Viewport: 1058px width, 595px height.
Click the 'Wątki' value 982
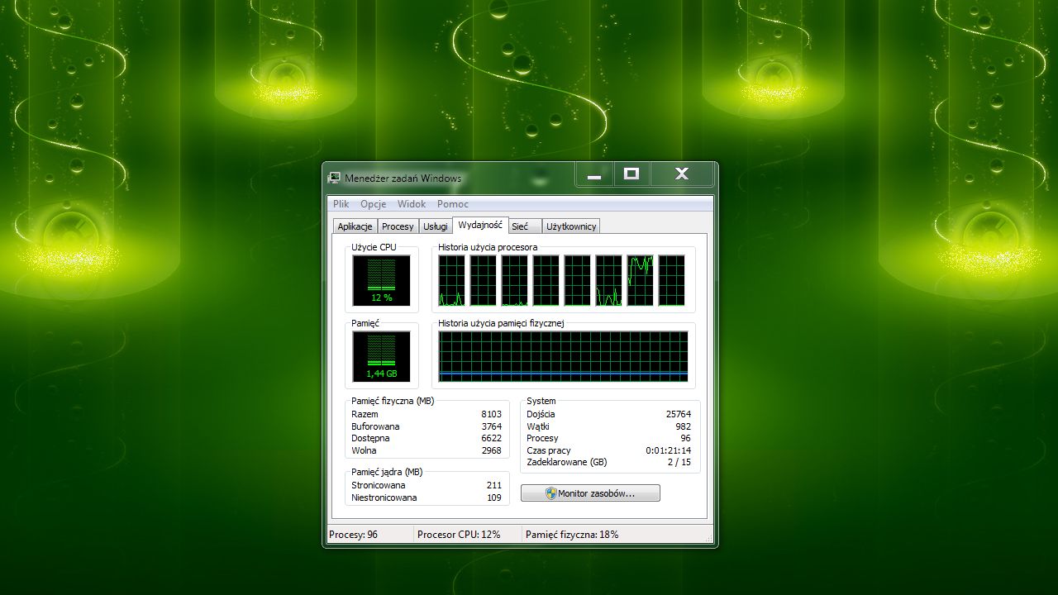point(683,426)
